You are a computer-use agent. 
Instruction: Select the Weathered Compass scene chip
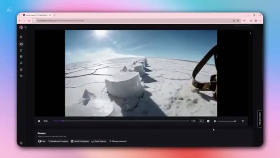pos(58,141)
